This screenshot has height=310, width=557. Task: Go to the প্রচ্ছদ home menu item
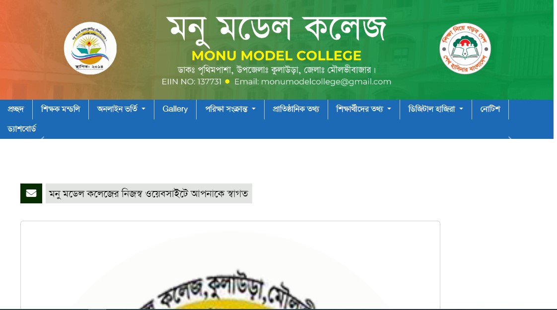point(16,109)
